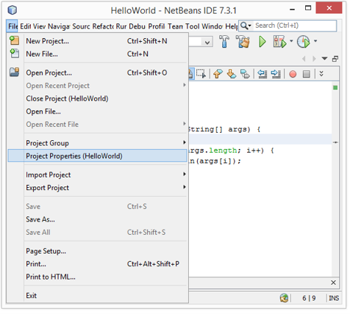Open the Debug menu
This screenshot has width=350, height=314.
tap(137, 26)
